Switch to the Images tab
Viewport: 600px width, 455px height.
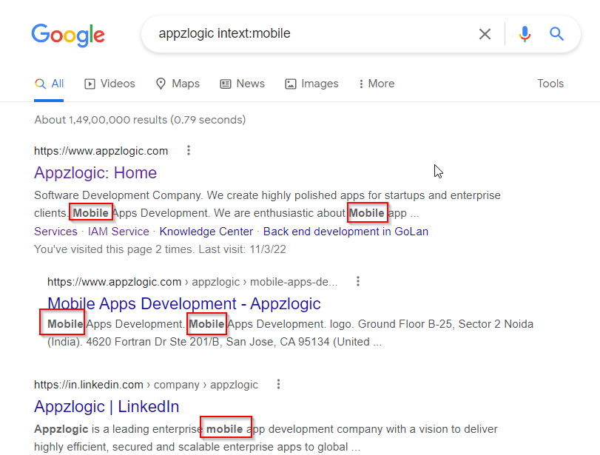tap(311, 84)
